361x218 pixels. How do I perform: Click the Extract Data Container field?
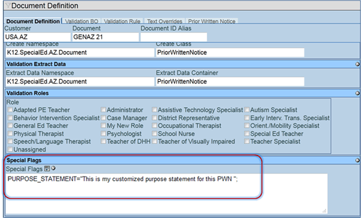pos(230,82)
